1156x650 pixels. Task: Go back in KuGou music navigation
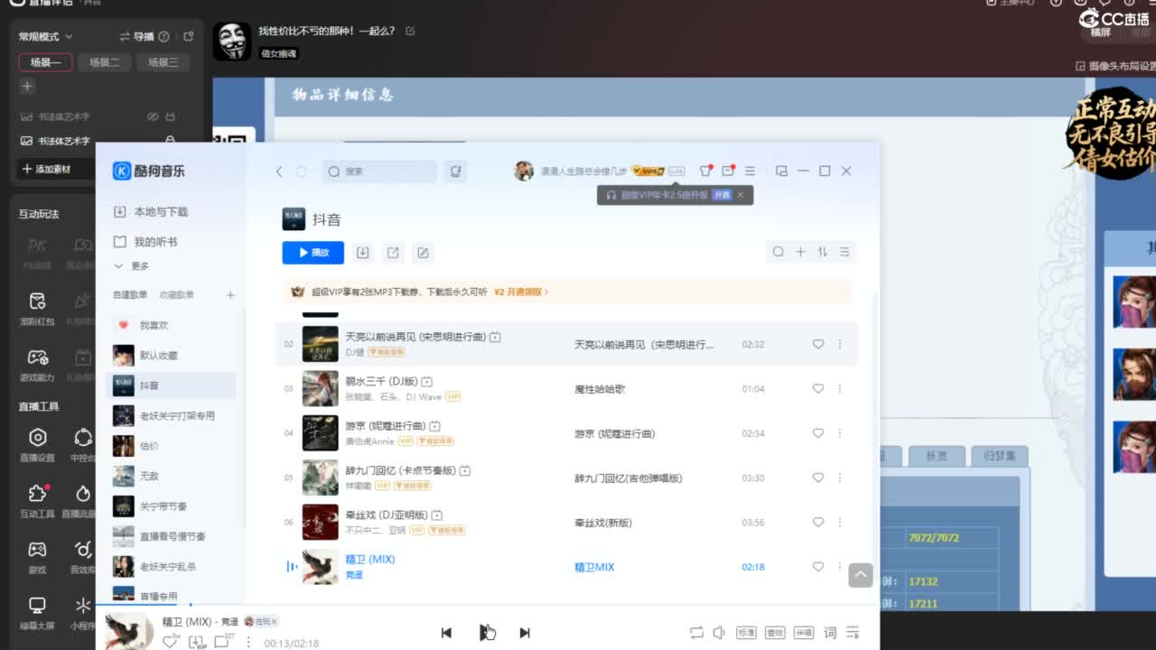click(279, 172)
